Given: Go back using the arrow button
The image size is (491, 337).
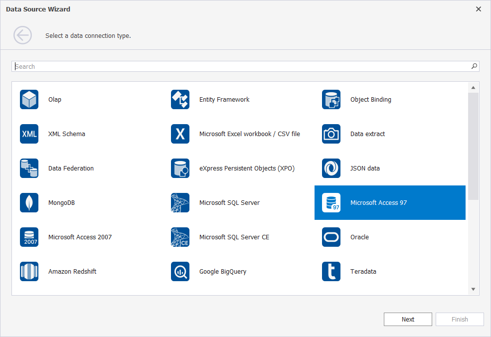Looking at the screenshot, I should click(22, 35).
